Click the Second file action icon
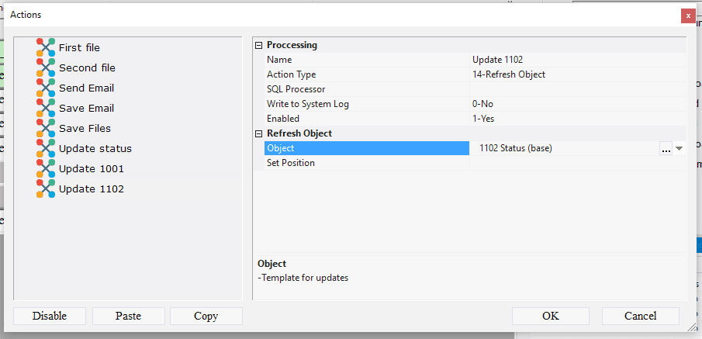The height and width of the screenshot is (339, 702). pyautogui.click(x=46, y=68)
